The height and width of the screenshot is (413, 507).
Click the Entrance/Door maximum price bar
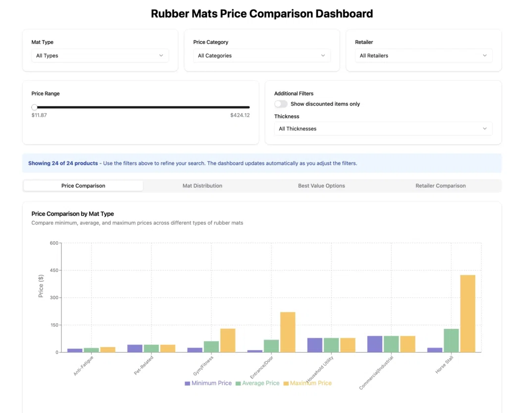click(288, 332)
